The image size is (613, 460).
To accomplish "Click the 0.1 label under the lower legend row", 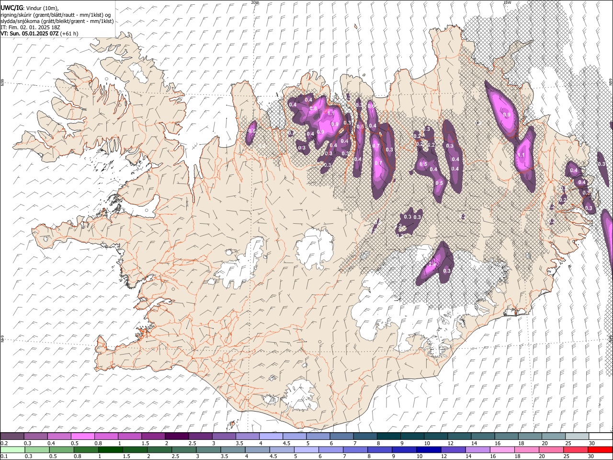I will (x=4, y=457).
